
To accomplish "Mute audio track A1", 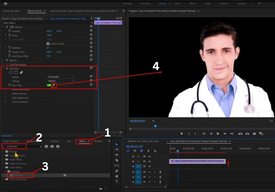I will click(150, 172).
